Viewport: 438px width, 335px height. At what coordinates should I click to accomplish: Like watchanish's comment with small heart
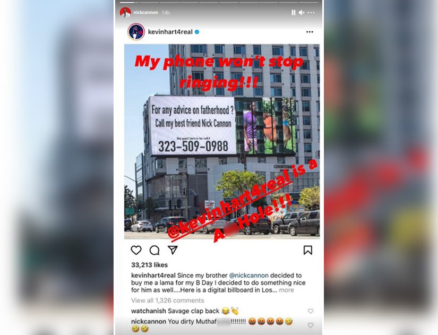311,311
